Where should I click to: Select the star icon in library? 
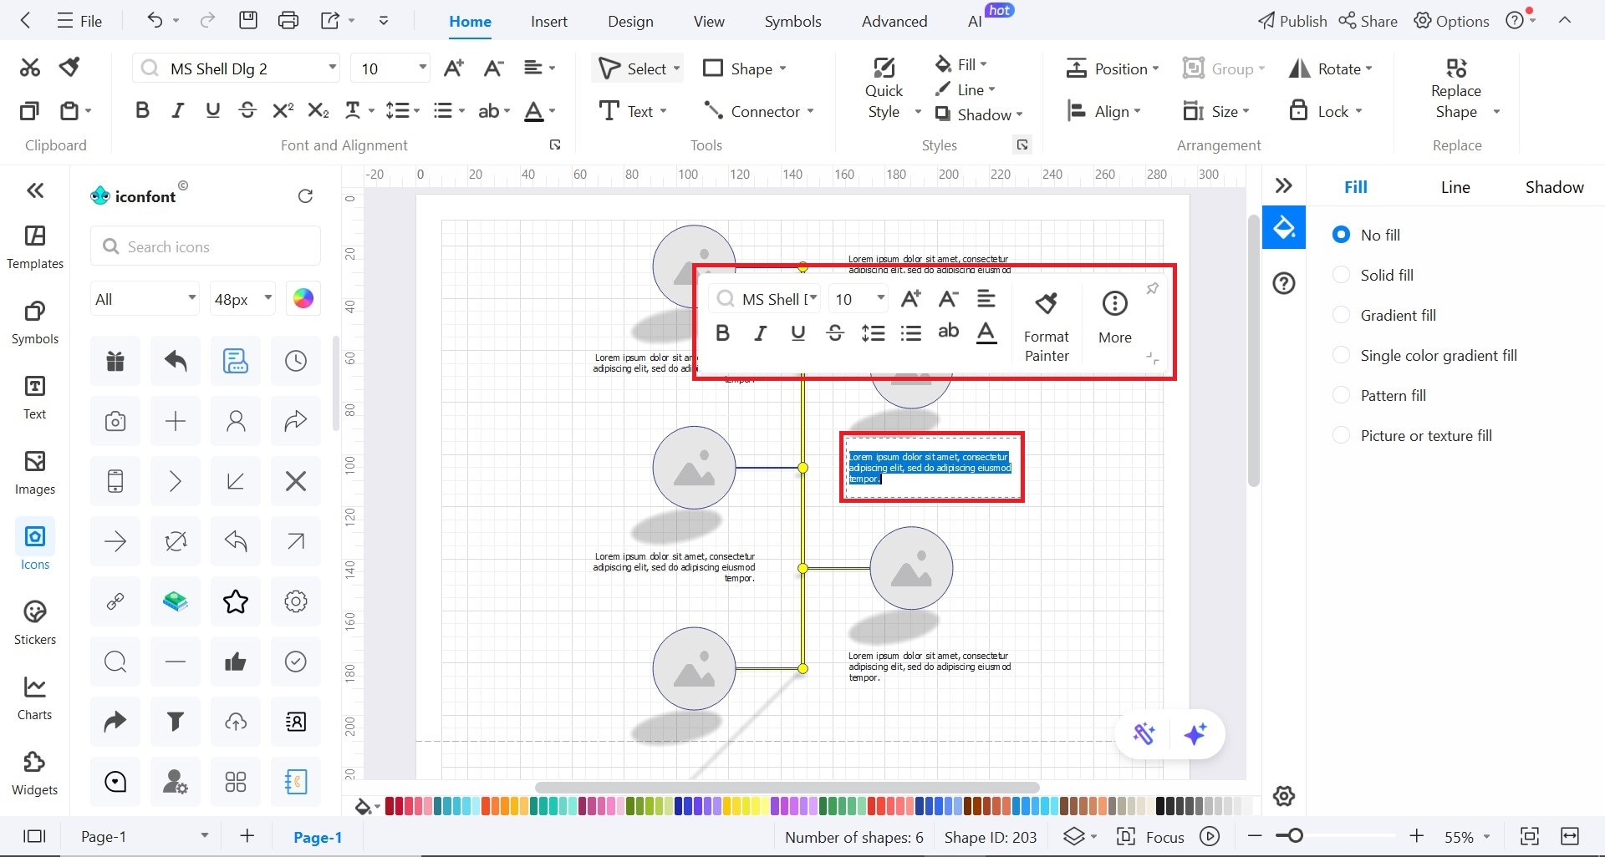pyautogui.click(x=236, y=601)
